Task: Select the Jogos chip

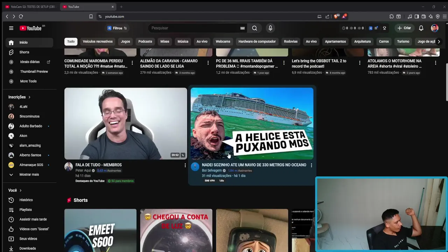Action: click(125, 41)
